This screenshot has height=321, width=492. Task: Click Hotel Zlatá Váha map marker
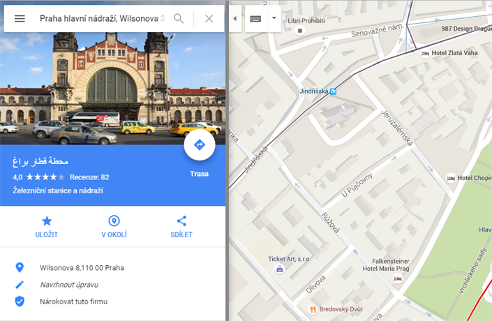425,53
